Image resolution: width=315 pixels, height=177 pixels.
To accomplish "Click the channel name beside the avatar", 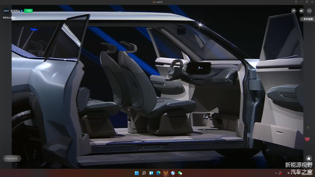I will [15, 11].
